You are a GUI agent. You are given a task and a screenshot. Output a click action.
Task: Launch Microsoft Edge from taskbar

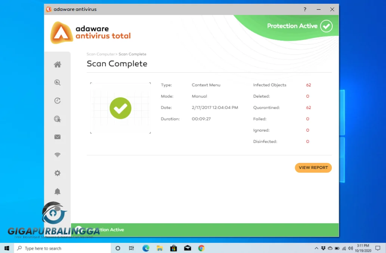(146, 248)
